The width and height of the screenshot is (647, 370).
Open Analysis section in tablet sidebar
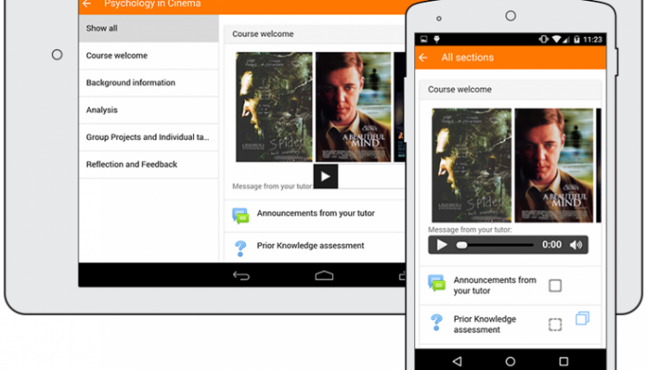click(148, 110)
